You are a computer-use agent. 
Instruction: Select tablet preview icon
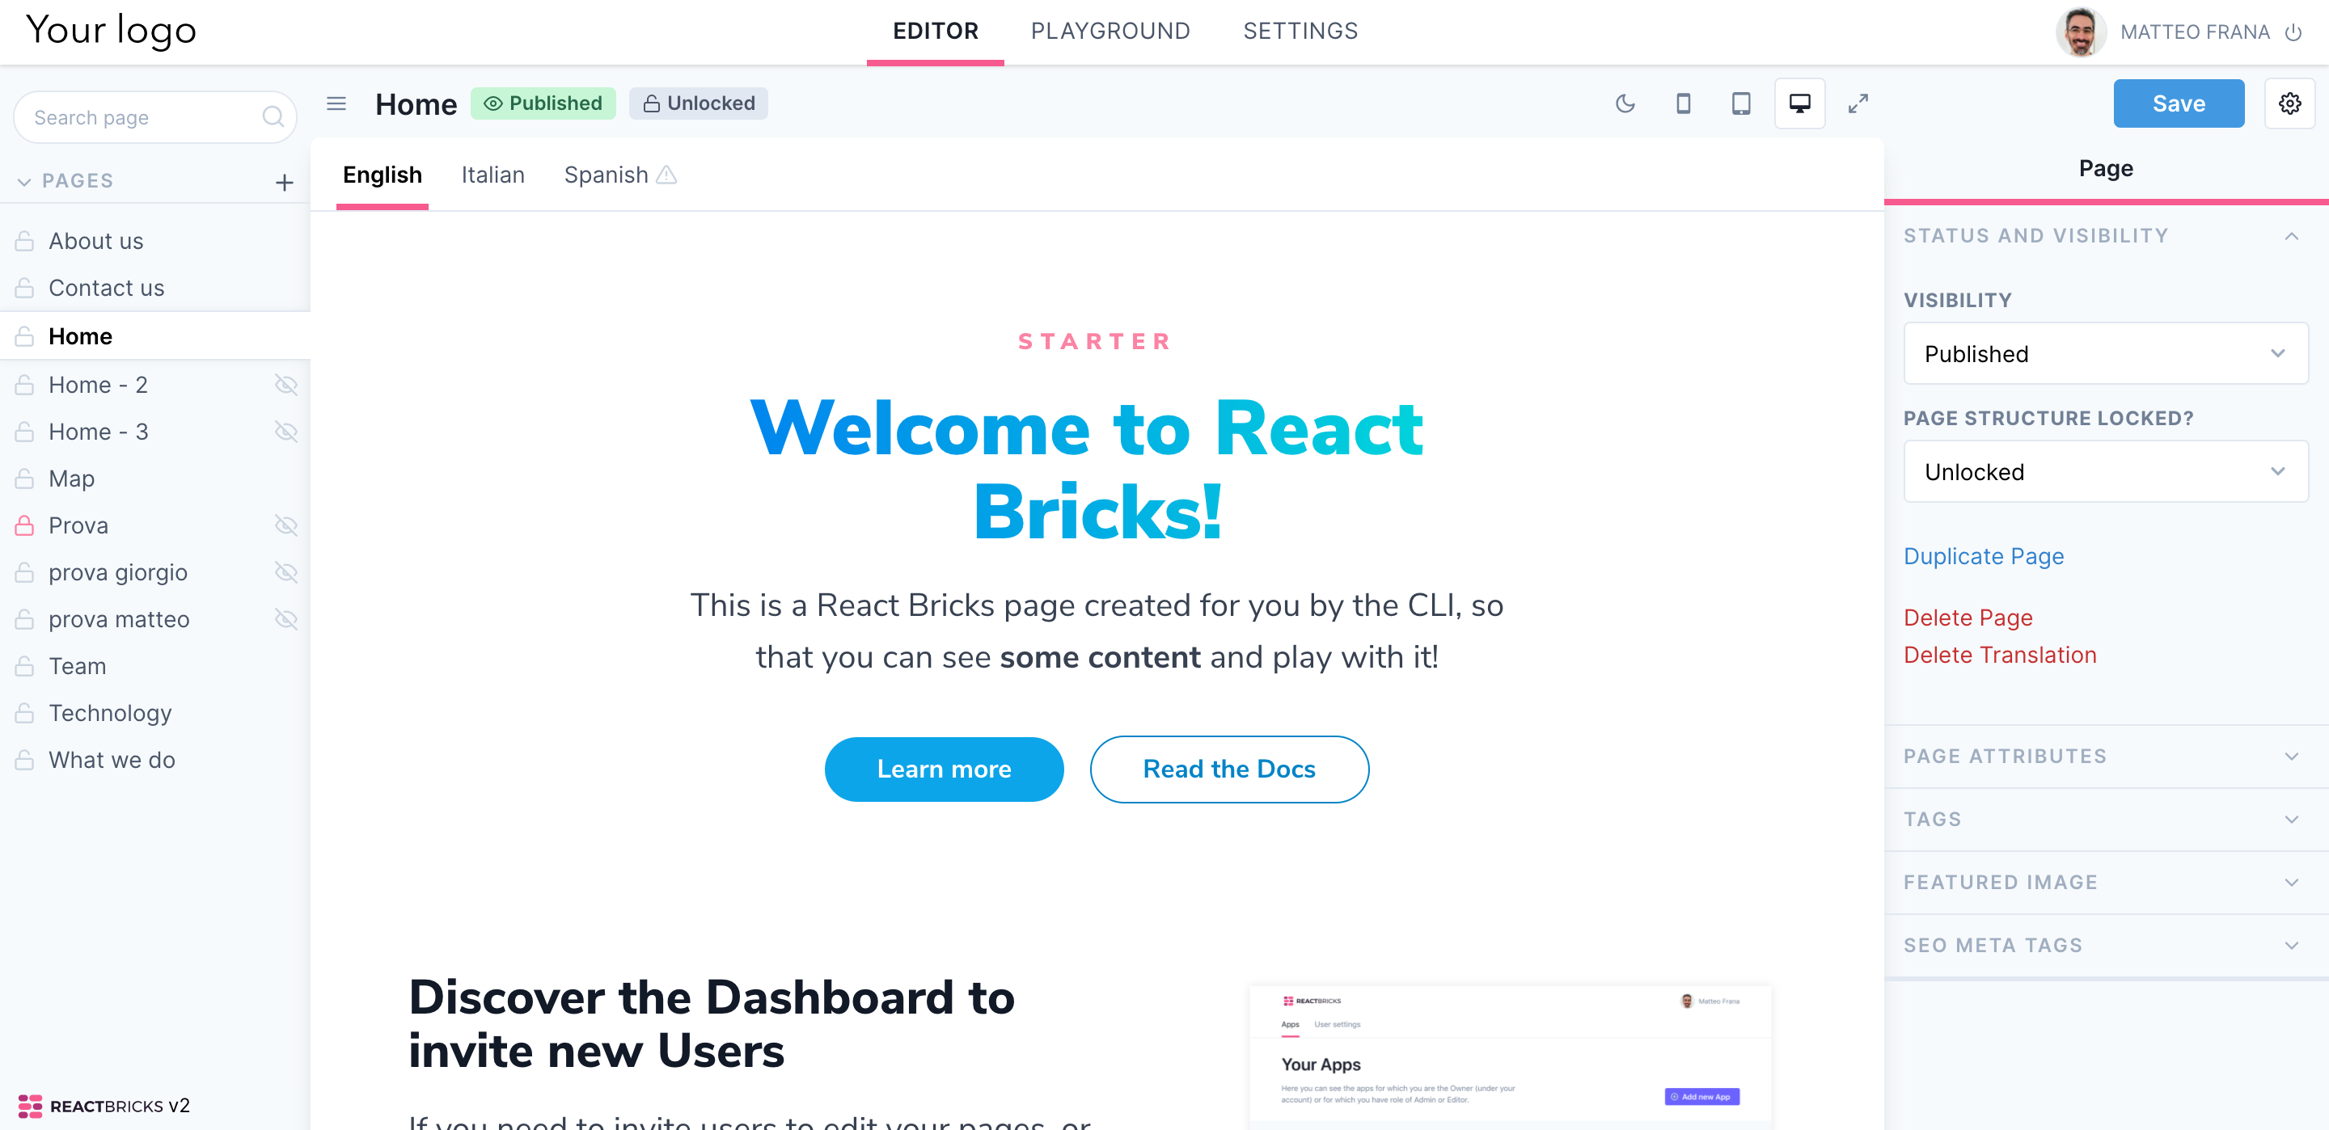point(1740,104)
